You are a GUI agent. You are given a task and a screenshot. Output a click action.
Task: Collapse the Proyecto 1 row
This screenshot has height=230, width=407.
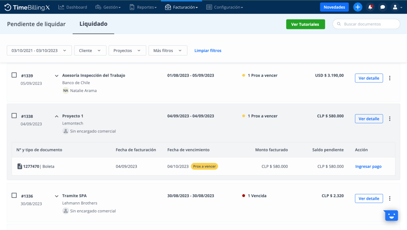[x=56, y=116]
